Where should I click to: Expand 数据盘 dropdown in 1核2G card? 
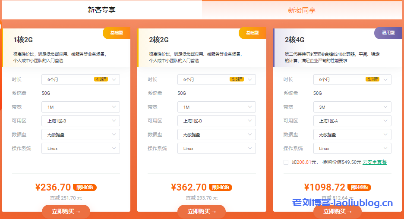click(x=80, y=135)
